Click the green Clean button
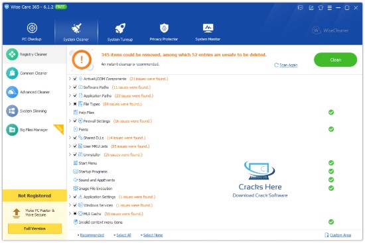Screen dimensions: 365x243 coord(335,60)
